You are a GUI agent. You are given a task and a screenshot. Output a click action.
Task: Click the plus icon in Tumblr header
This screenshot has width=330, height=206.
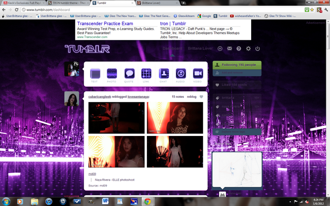[x=220, y=48]
